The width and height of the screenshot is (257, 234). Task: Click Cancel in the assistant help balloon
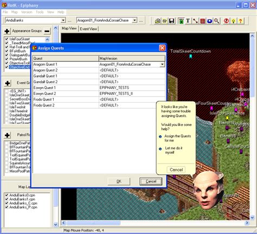click(176, 170)
